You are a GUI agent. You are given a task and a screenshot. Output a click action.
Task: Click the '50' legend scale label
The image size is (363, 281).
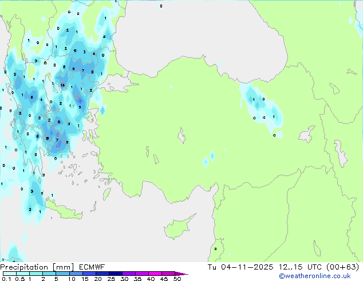tap(177, 279)
